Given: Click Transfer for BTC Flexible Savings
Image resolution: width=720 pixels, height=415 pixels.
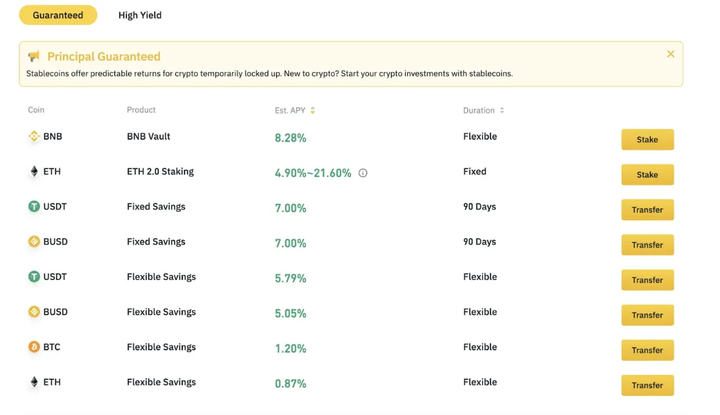Looking at the screenshot, I should (x=647, y=350).
